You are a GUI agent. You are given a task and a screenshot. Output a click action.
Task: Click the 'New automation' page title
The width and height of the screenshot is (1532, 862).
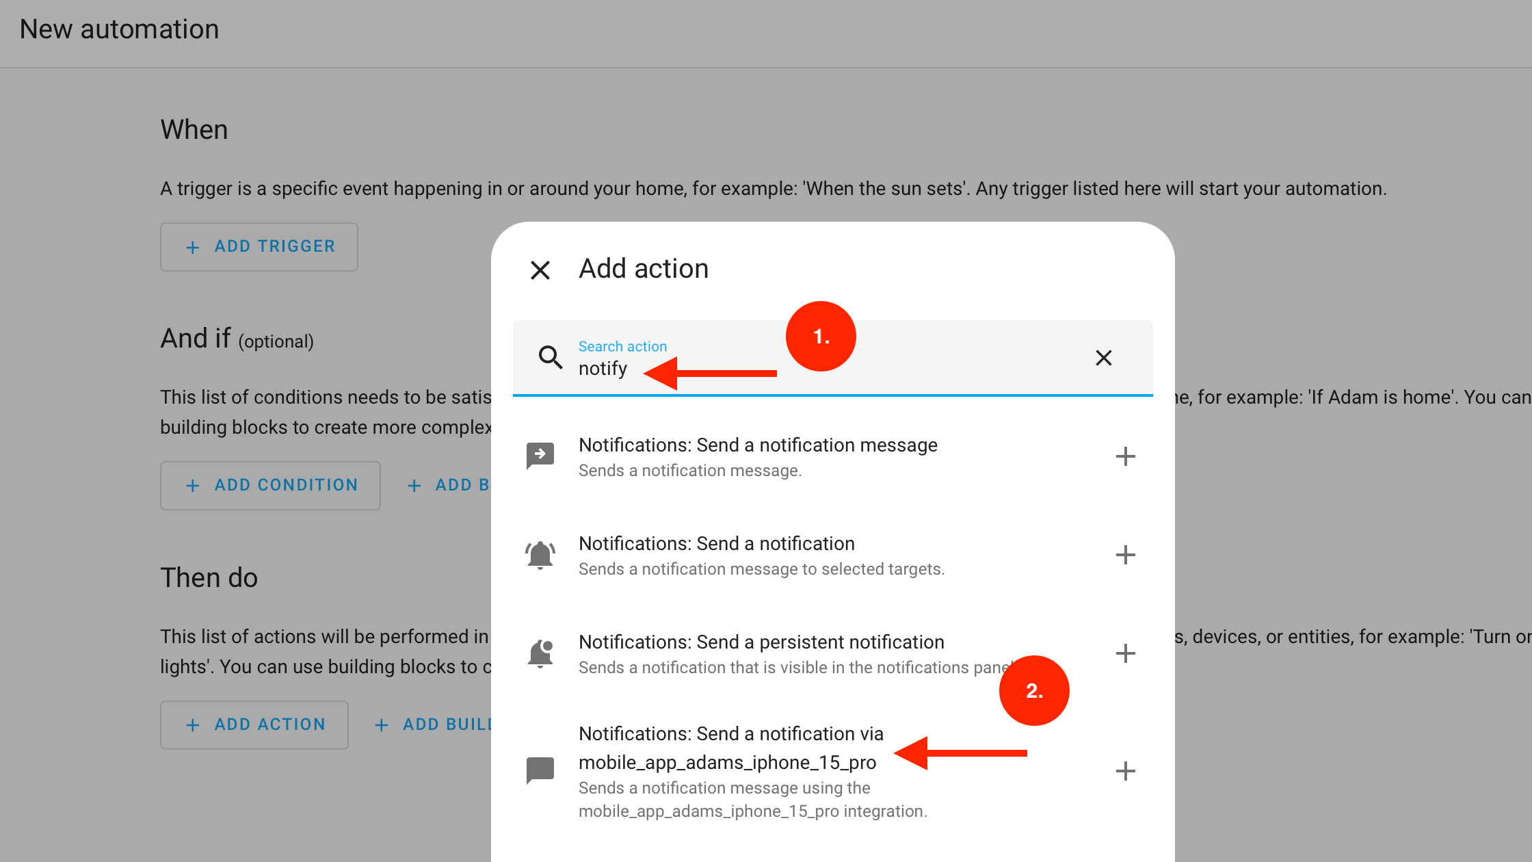119,29
